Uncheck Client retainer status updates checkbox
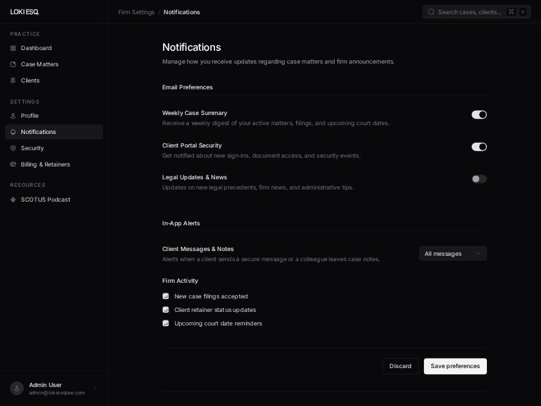This screenshot has width=541, height=406. (x=166, y=310)
